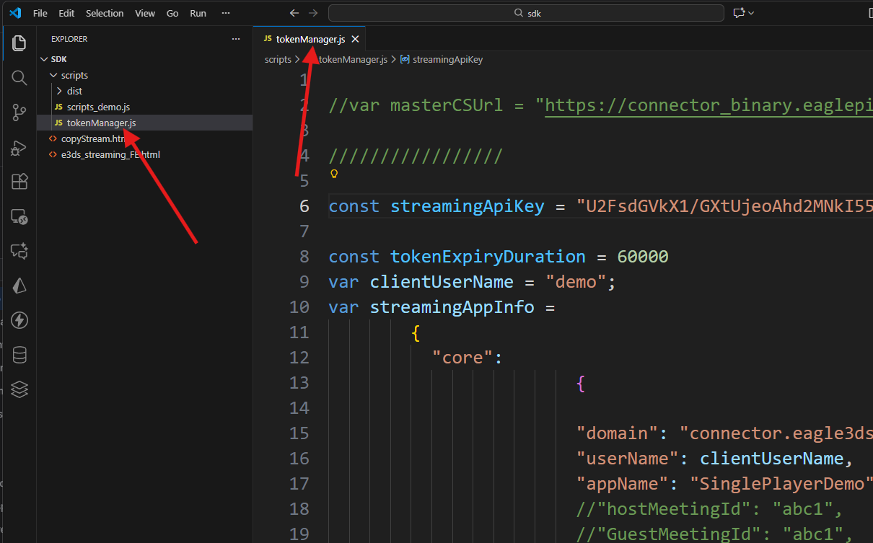Open the chat icon in title bar
The image size is (873, 543).
(739, 13)
